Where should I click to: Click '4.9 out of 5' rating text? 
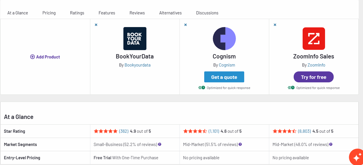click(140, 131)
